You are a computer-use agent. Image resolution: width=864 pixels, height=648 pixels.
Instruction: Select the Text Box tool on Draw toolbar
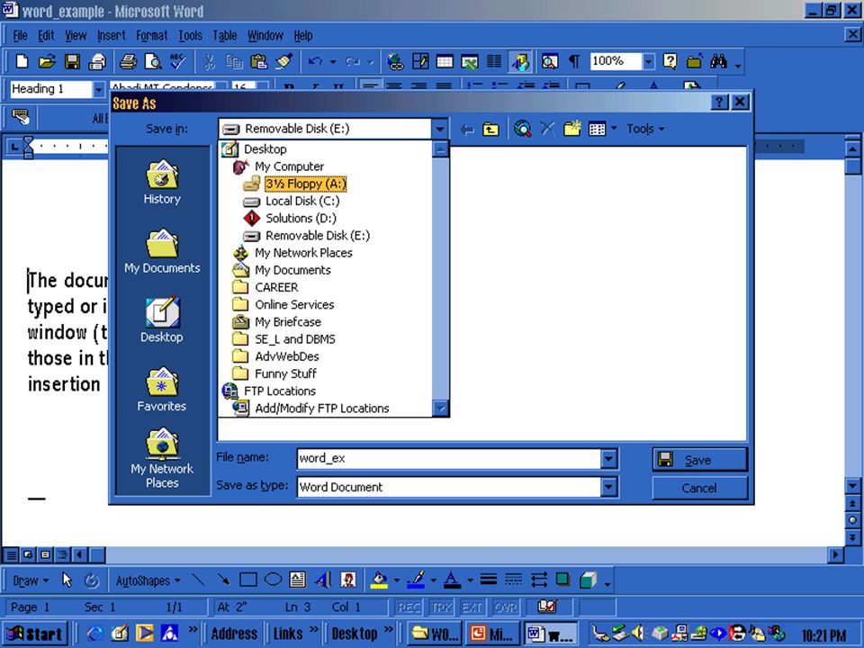298,580
